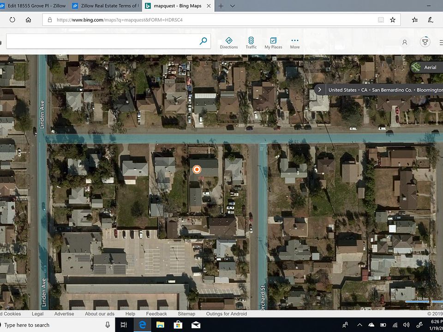Open the Feedback link in footer

(156, 314)
